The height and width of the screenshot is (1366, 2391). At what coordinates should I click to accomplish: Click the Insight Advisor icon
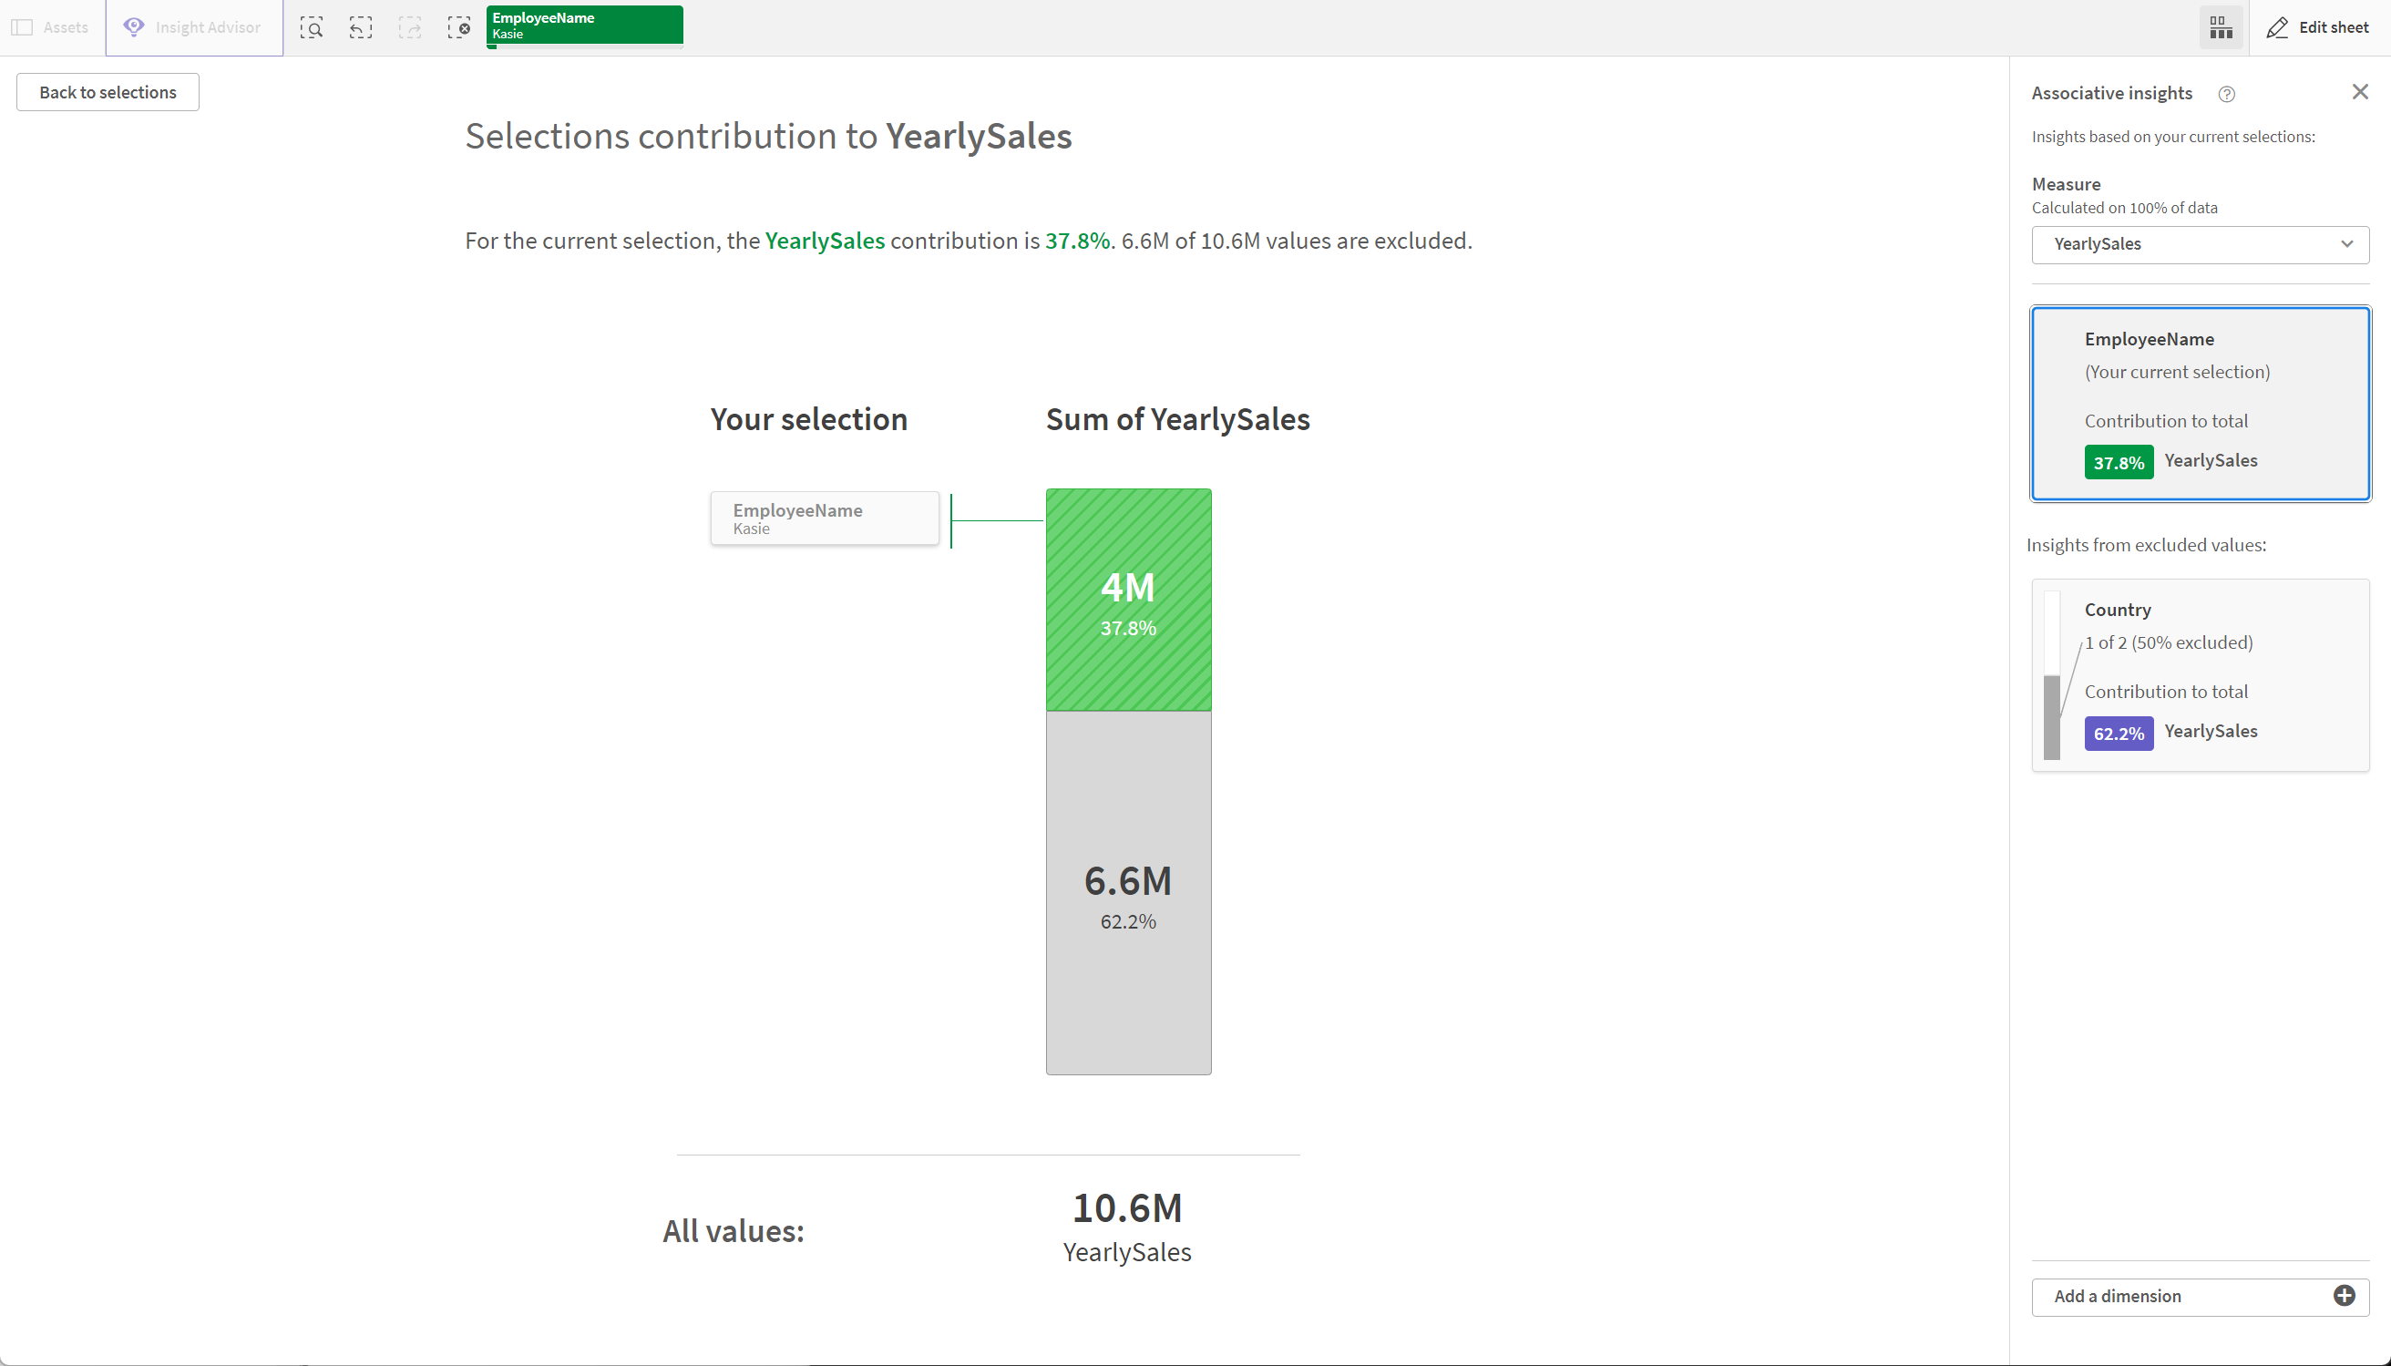135,26
